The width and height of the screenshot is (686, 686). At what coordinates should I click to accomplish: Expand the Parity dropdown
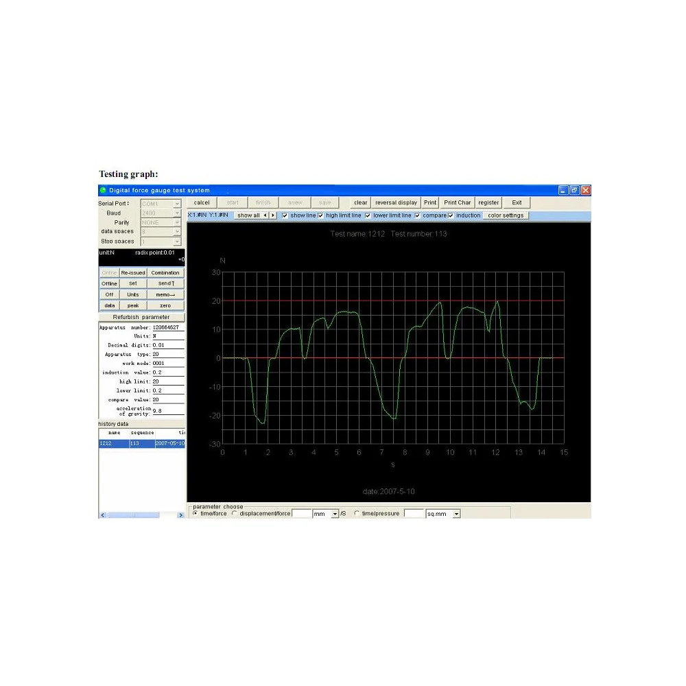pyautogui.click(x=177, y=223)
